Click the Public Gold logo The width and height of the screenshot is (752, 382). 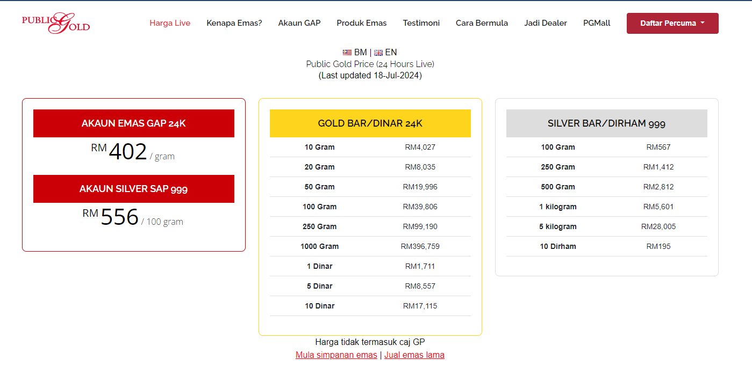pos(56,23)
